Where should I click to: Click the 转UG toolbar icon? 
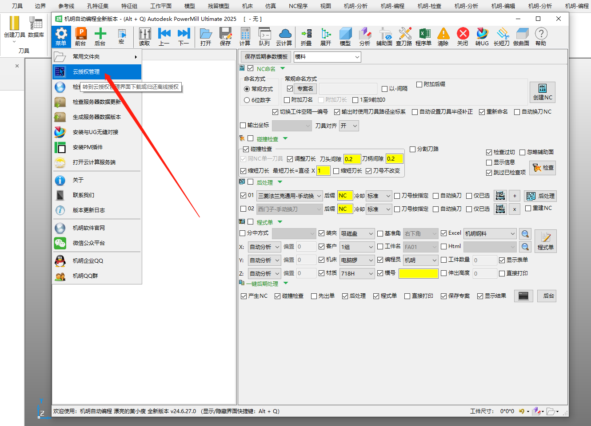482,36
